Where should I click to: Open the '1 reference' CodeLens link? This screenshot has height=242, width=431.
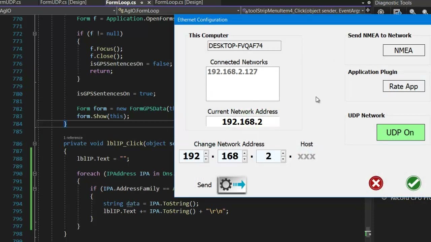[73, 137]
